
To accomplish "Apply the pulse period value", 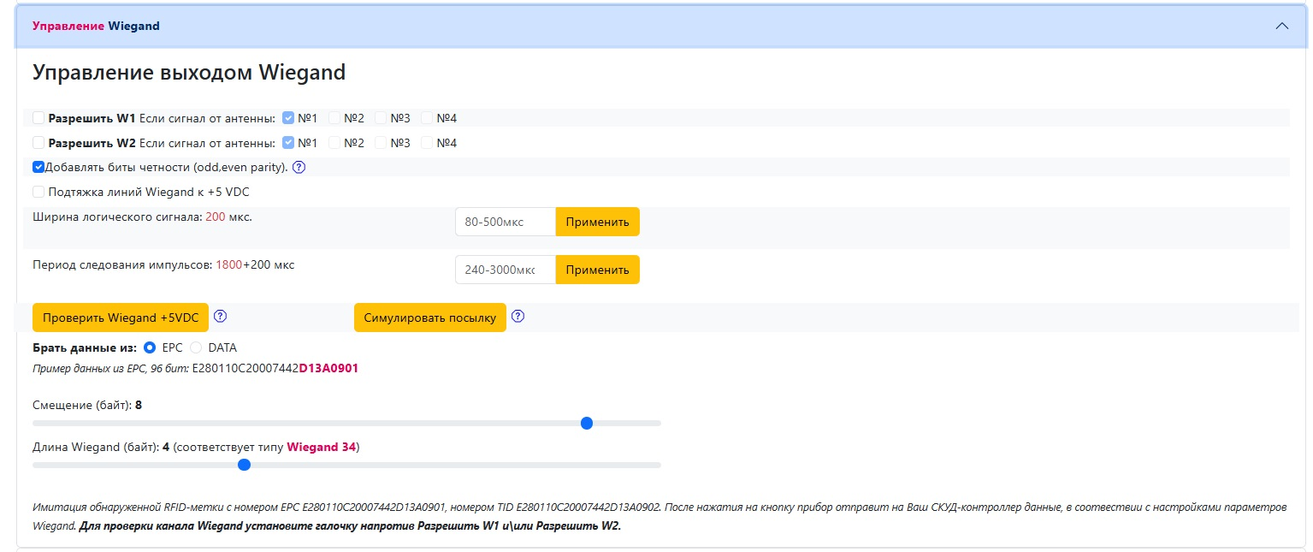I will point(597,270).
